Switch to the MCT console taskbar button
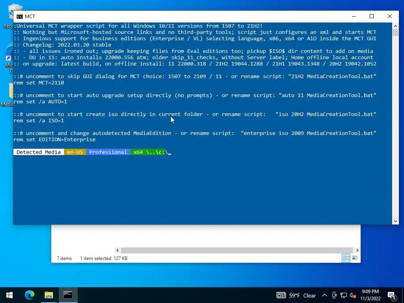The height and width of the screenshot is (303, 404). click(x=68, y=295)
